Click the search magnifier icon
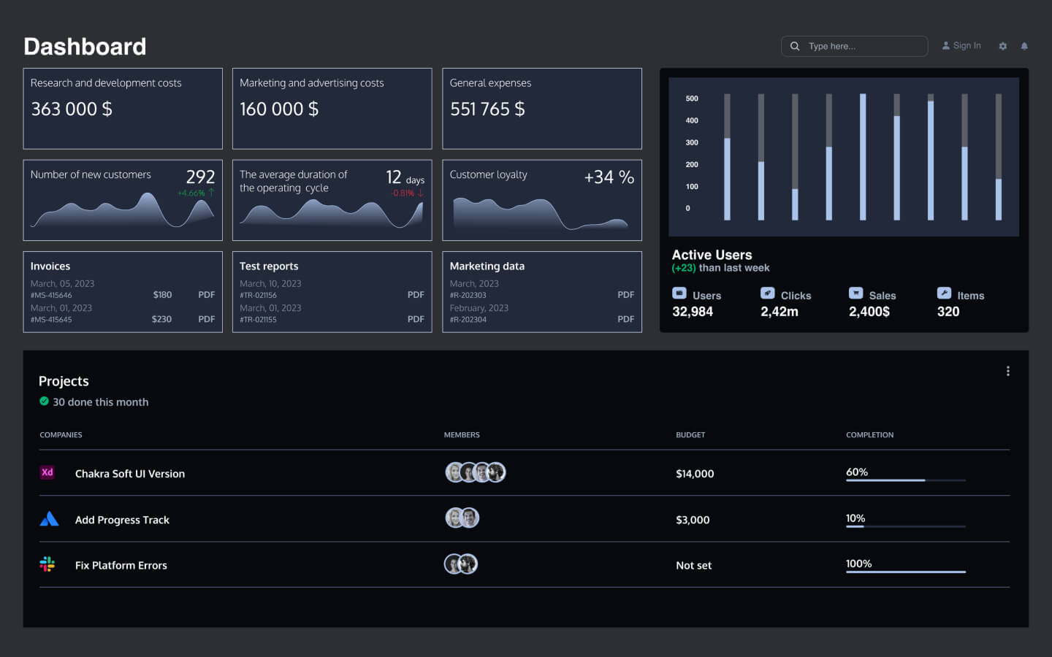This screenshot has width=1052, height=657. (x=795, y=46)
